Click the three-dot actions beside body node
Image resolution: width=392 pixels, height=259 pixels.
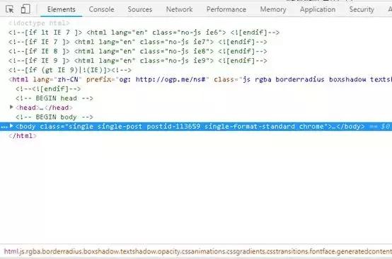4,127
